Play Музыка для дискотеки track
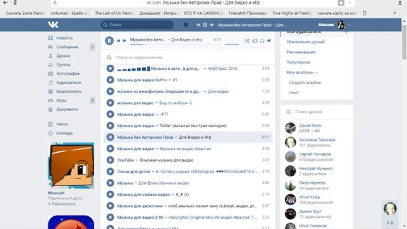Screen dimensions: 407x229 (x=110, y=205)
